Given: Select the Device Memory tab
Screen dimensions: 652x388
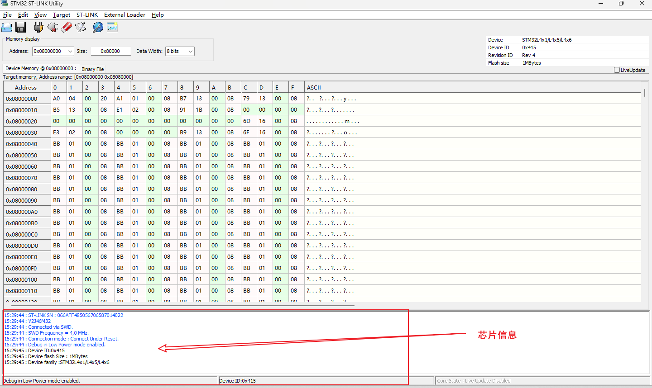Looking at the screenshot, I should coord(40,69).
